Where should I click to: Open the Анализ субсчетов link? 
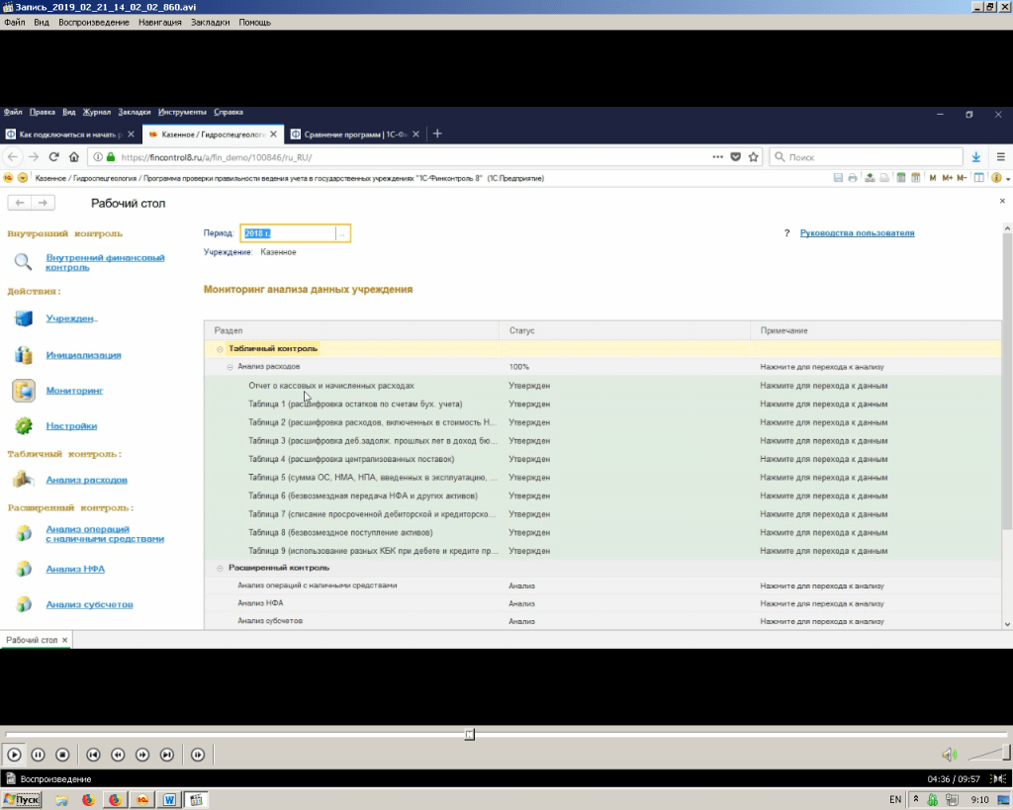click(x=89, y=604)
